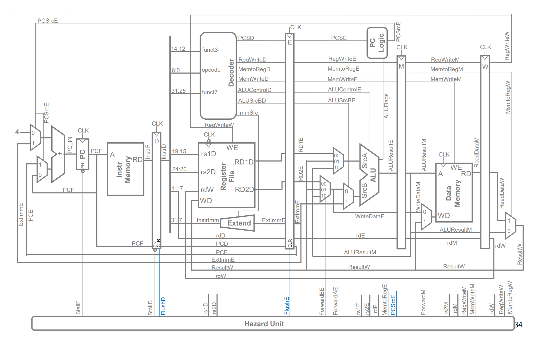This screenshot has height=342, width=546.
Task: Select the Data Memory block
Action: tap(454, 192)
